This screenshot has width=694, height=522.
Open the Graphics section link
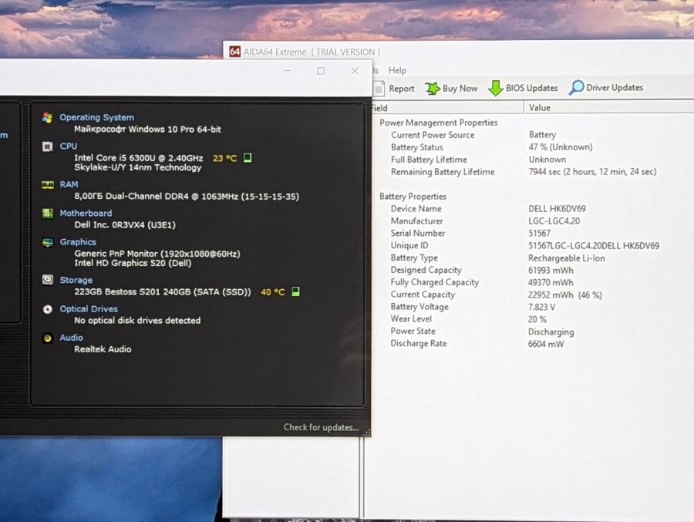pos(77,242)
